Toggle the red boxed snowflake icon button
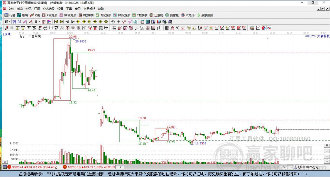The width and height of the screenshot is (330, 177). point(44,22)
